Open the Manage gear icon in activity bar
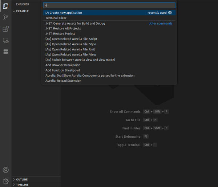Screen dimensions: 218x187 5,181
